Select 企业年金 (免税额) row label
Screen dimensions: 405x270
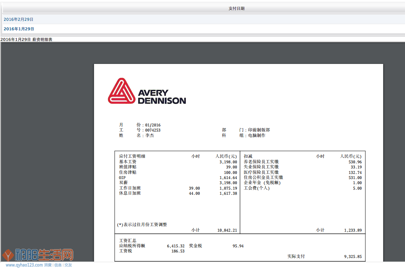click(x=262, y=183)
